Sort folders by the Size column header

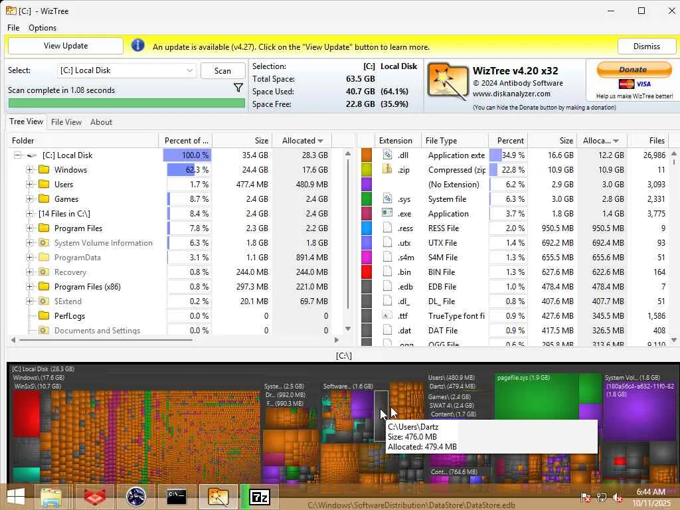pyautogui.click(x=242, y=140)
